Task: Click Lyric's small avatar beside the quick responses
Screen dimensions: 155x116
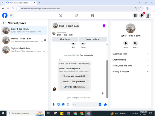Action: coord(55,89)
